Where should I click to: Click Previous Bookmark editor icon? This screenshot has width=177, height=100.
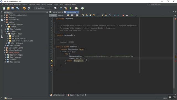103,16
